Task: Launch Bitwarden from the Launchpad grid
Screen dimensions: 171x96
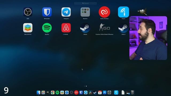Action: [x=47, y=12]
